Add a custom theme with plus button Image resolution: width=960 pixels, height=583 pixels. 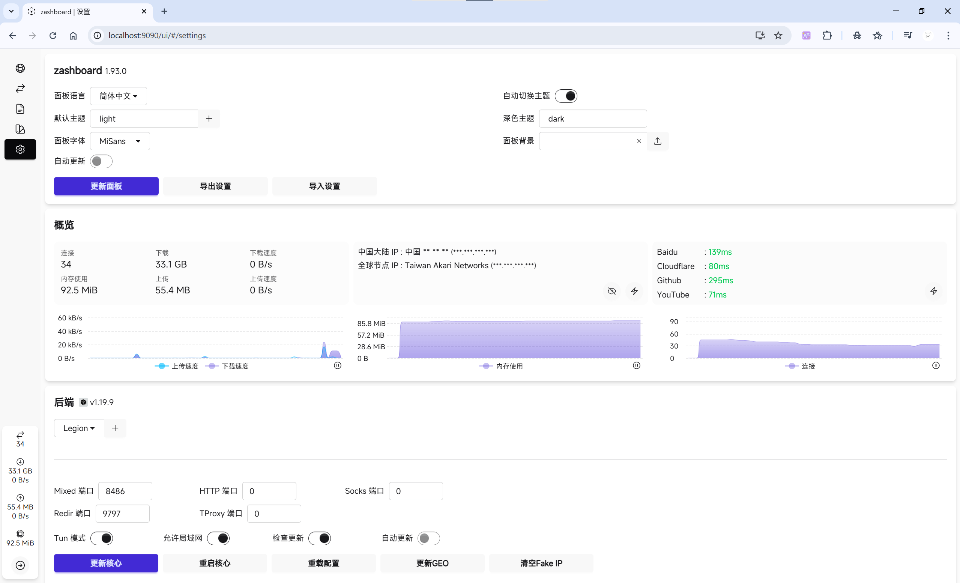click(209, 119)
